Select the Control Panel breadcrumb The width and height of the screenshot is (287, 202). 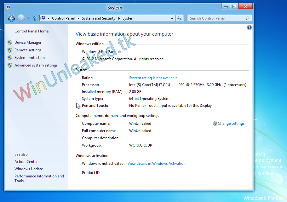[63, 18]
